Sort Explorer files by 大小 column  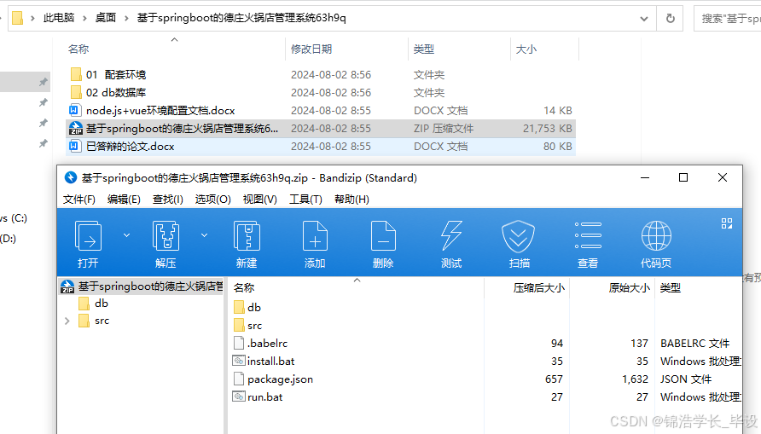pyautogui.click(x=526, y=49)
